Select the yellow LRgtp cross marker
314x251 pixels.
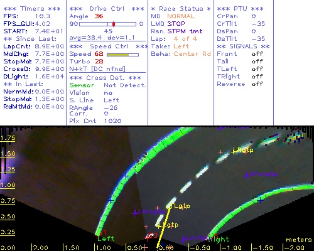point(234,151)
